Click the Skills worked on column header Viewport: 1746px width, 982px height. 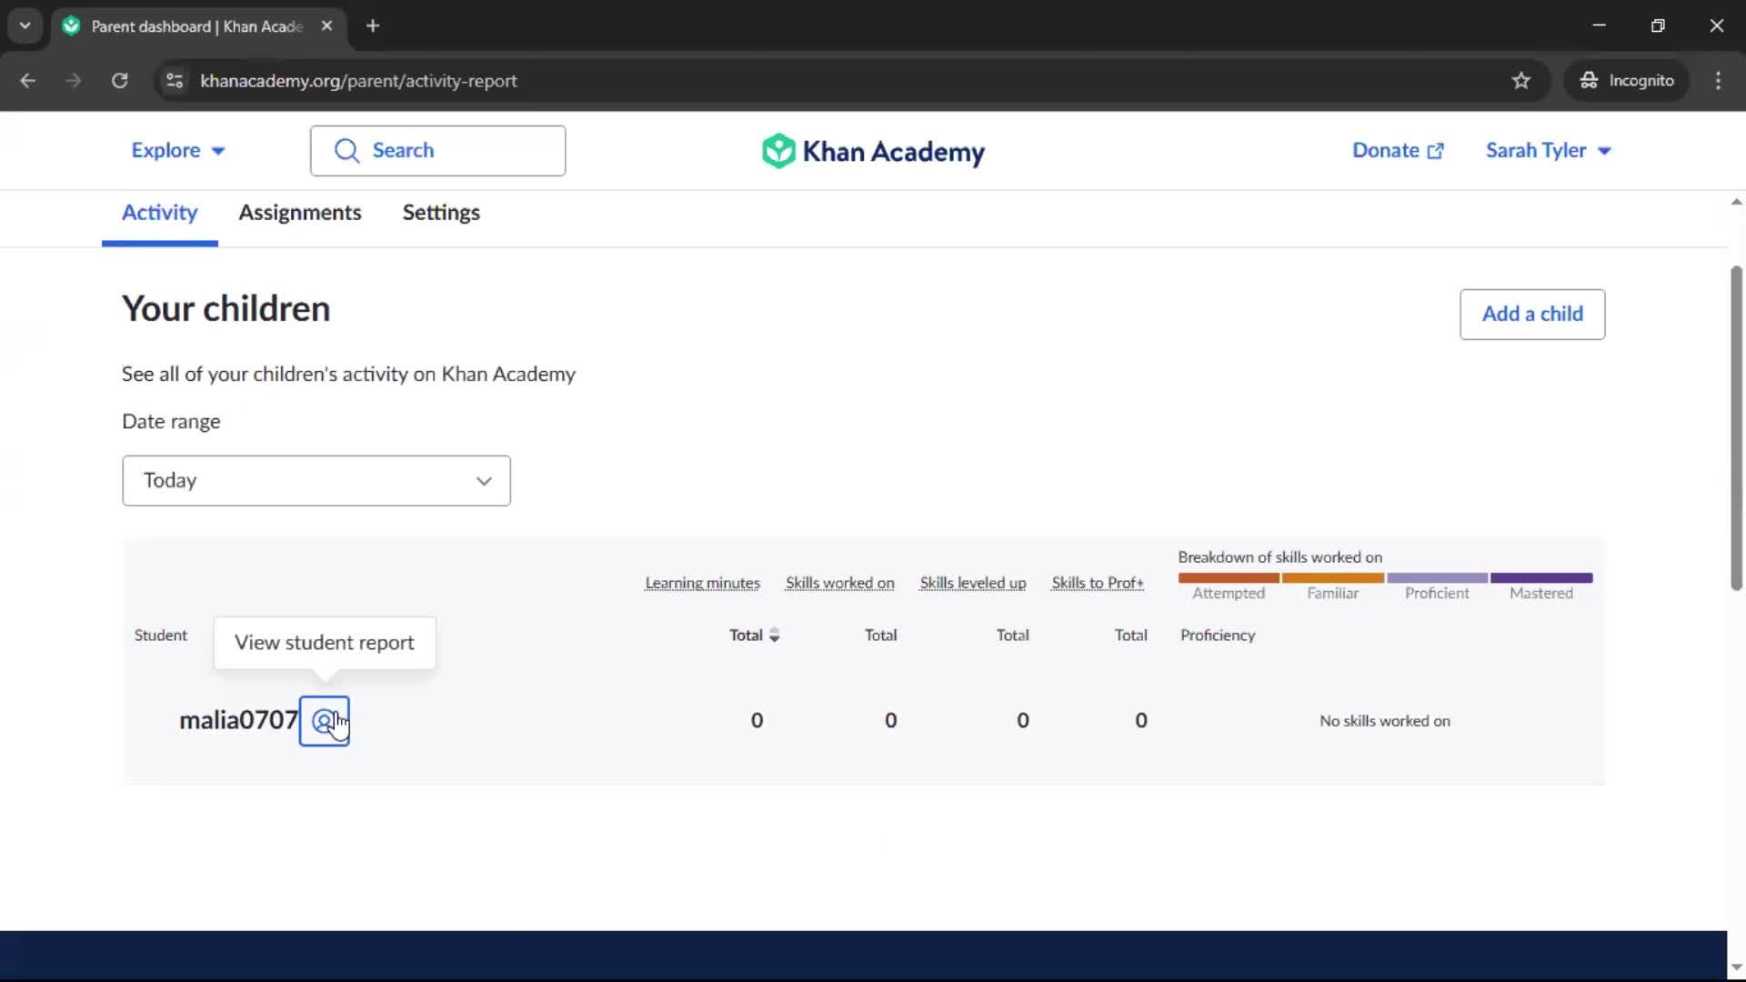(839, 584)
